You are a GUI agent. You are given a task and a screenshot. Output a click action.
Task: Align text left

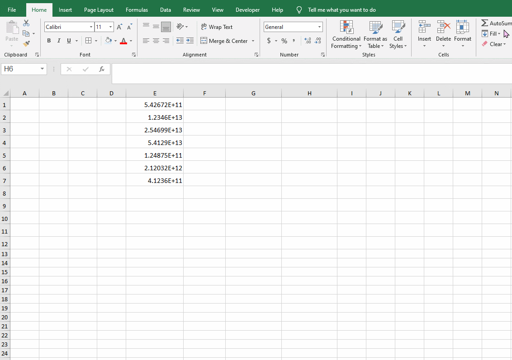point(146,41)
